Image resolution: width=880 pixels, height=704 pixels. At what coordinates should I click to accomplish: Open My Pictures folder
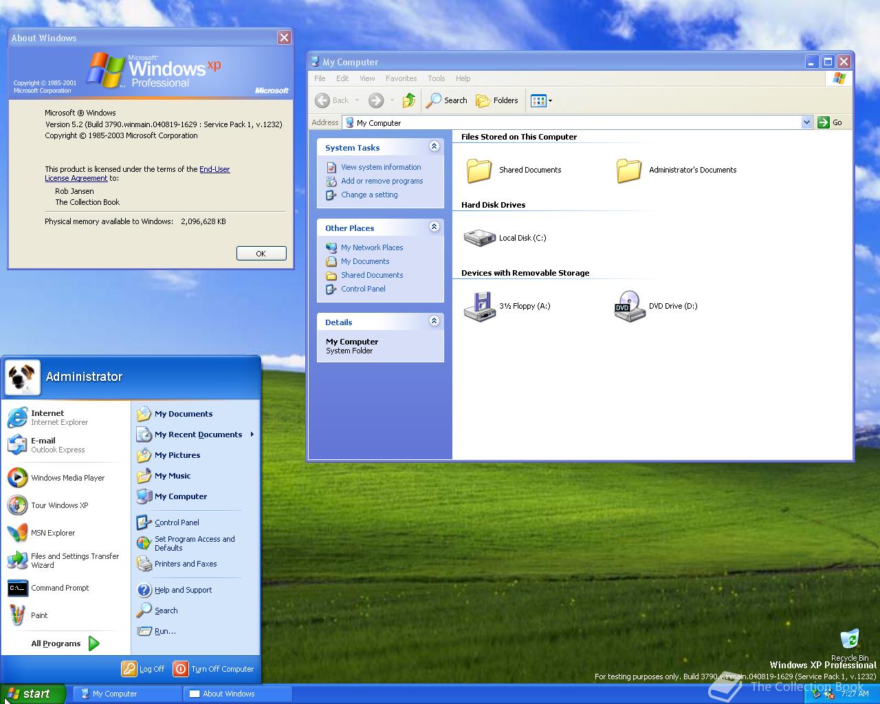click(x=195, y=455)
